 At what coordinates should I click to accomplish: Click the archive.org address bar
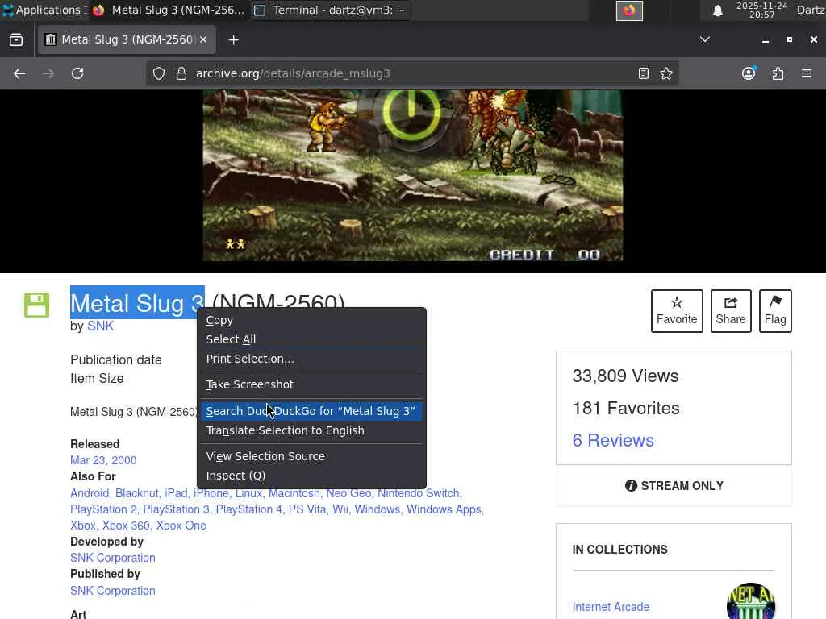point(411,73)
